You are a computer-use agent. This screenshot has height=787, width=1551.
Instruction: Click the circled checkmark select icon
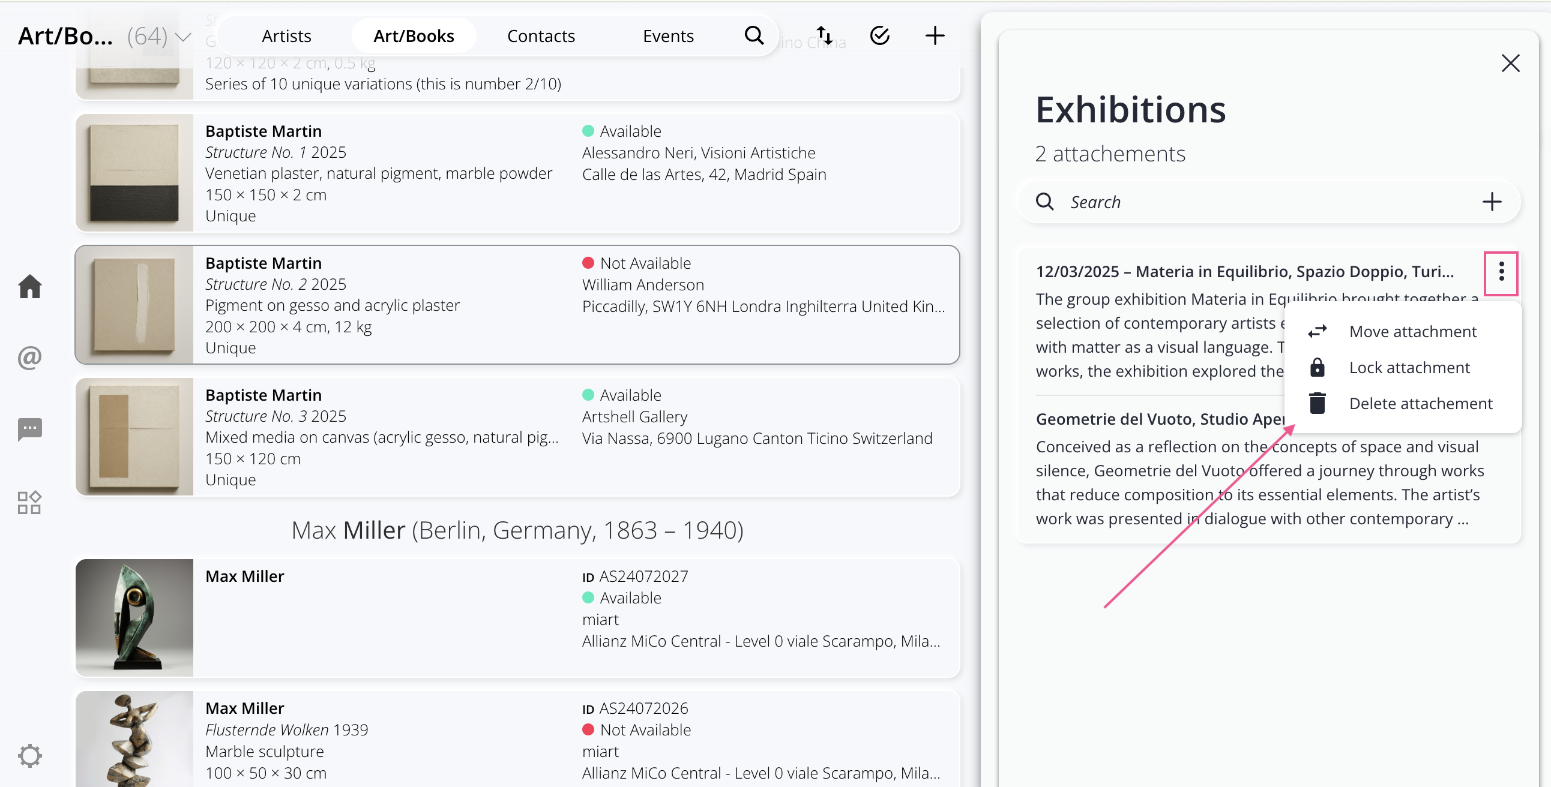tap(880, 35)
